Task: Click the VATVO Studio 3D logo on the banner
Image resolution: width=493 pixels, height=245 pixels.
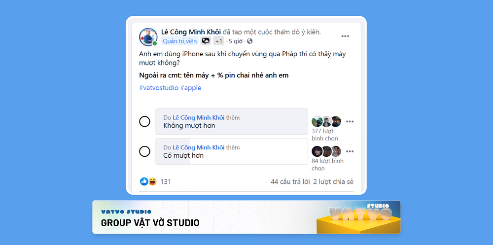Action: pyautogui.click(x=360, y=217)
